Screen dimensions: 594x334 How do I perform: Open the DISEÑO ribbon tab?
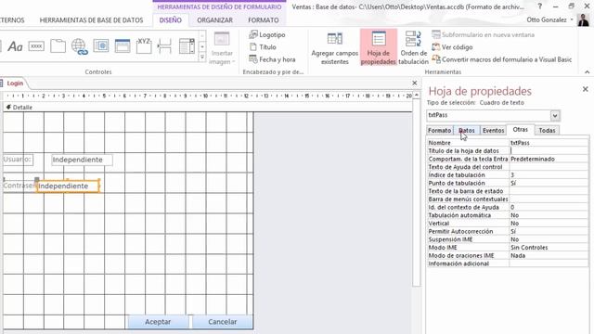170,20
